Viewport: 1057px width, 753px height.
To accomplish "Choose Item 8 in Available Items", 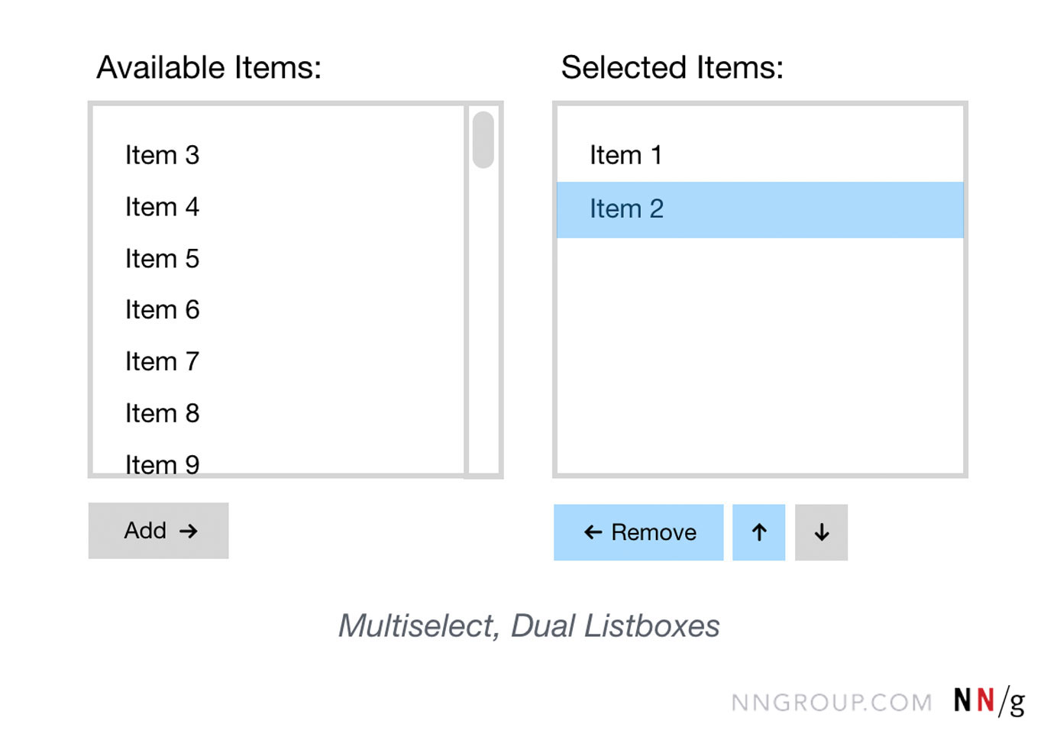I will (162, 413).
